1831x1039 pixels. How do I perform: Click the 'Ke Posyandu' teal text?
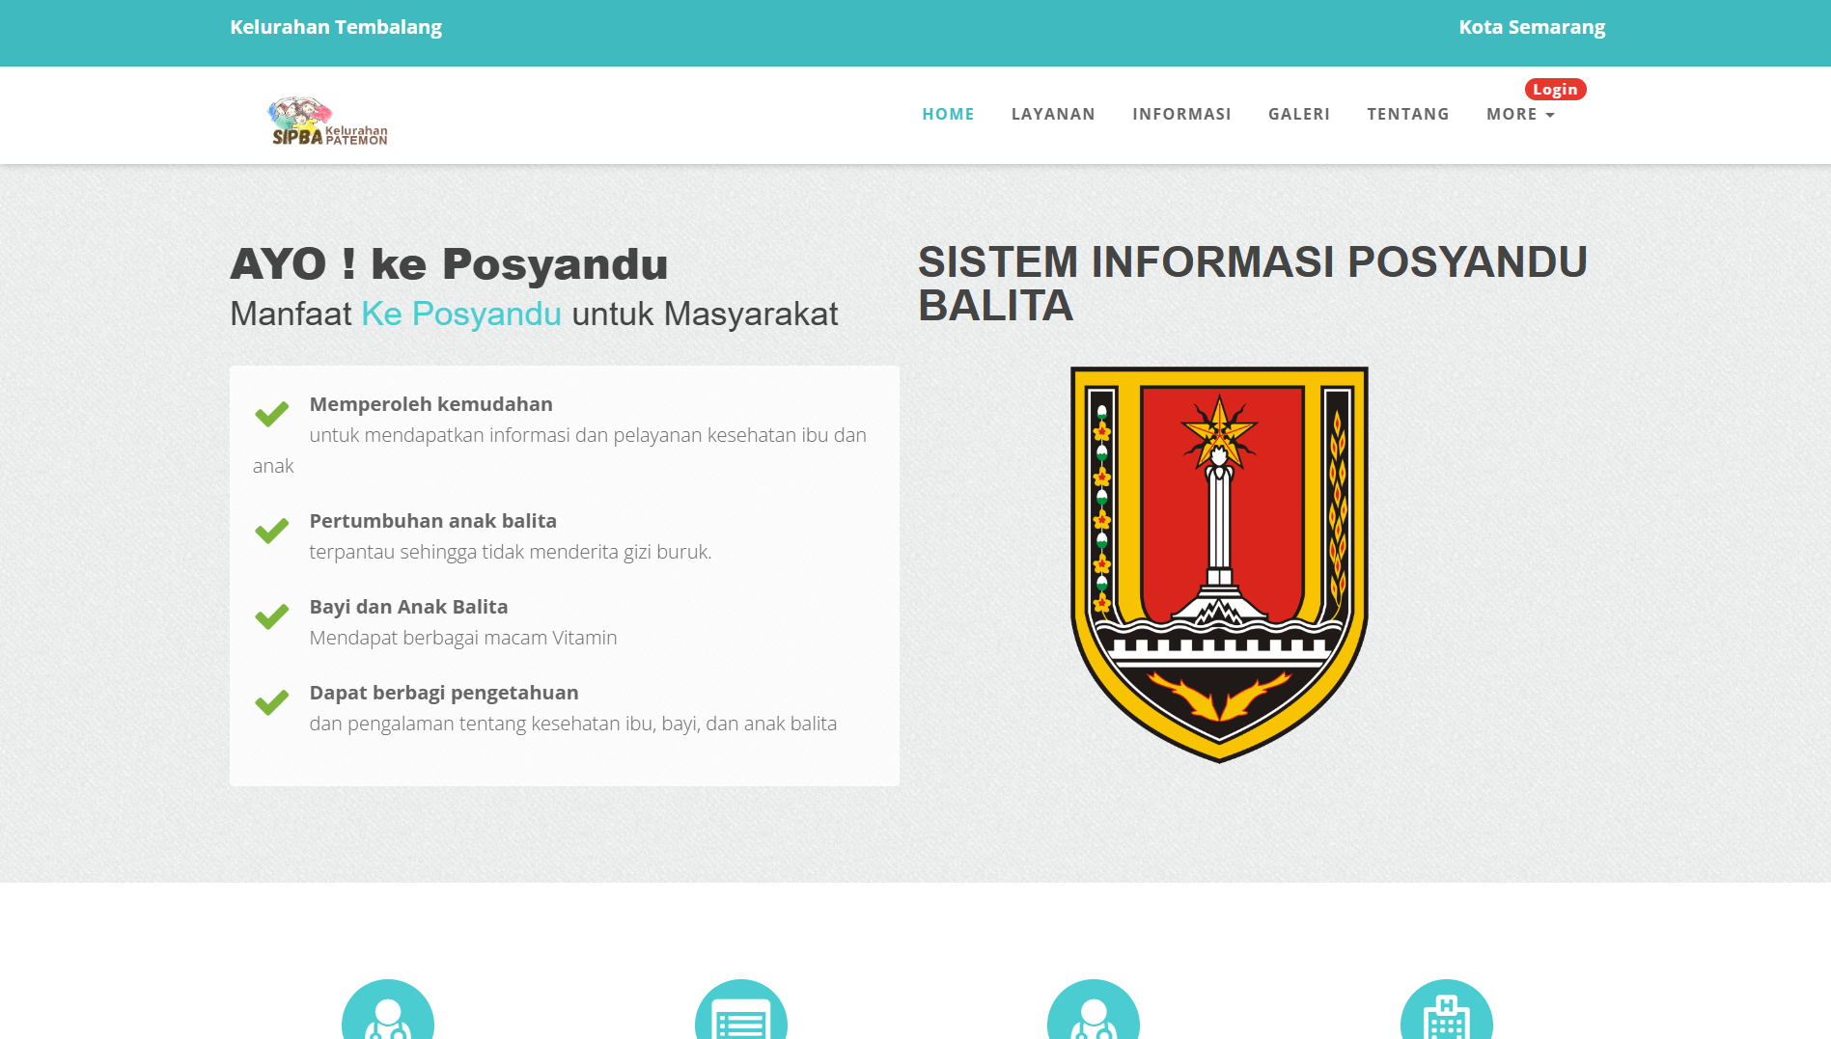tap(461, 314)
